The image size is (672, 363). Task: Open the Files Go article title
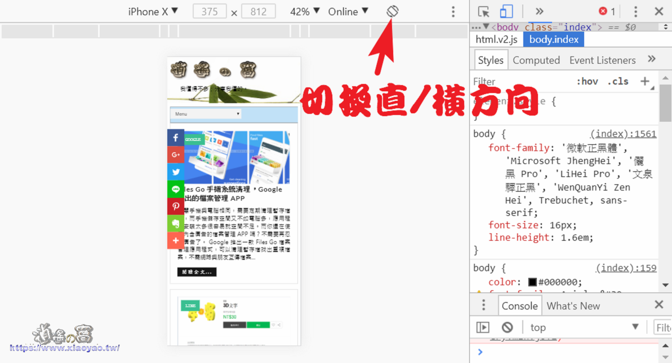click(x=233, y=194)
